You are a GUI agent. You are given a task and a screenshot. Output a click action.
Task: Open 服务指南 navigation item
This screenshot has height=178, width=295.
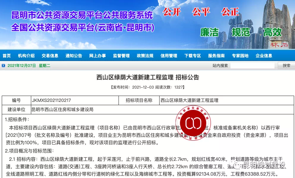point(216,56)
